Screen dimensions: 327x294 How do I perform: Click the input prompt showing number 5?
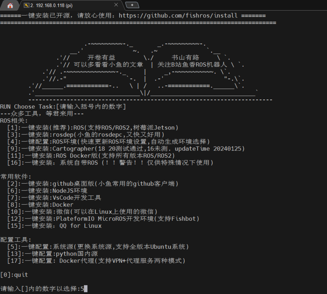point(44,289)
